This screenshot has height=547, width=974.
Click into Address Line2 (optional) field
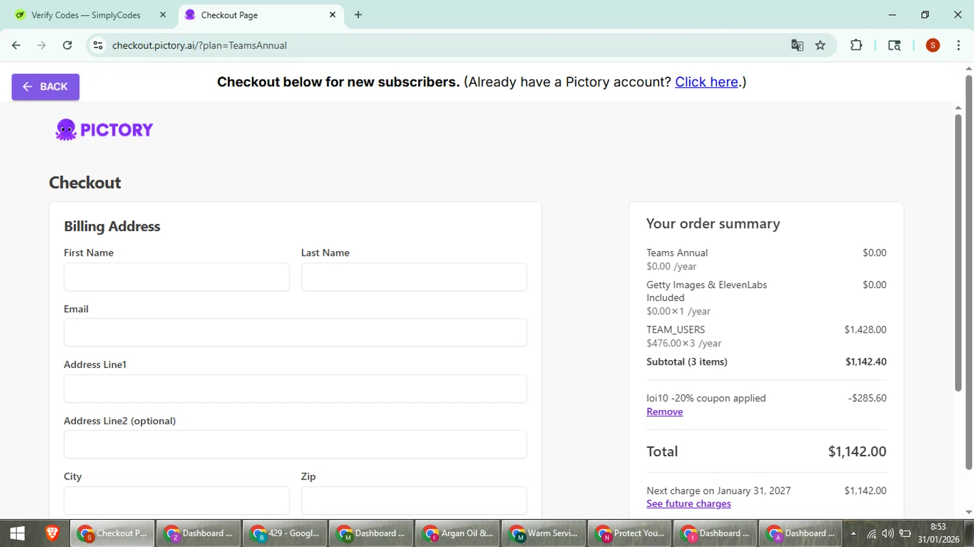tap(295, 444)
